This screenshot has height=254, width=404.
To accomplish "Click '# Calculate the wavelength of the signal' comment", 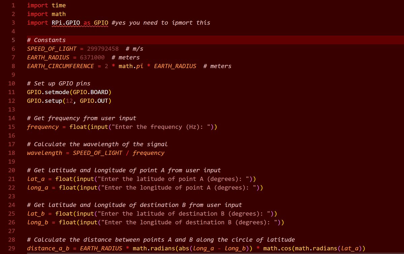I will pos(98,144).
